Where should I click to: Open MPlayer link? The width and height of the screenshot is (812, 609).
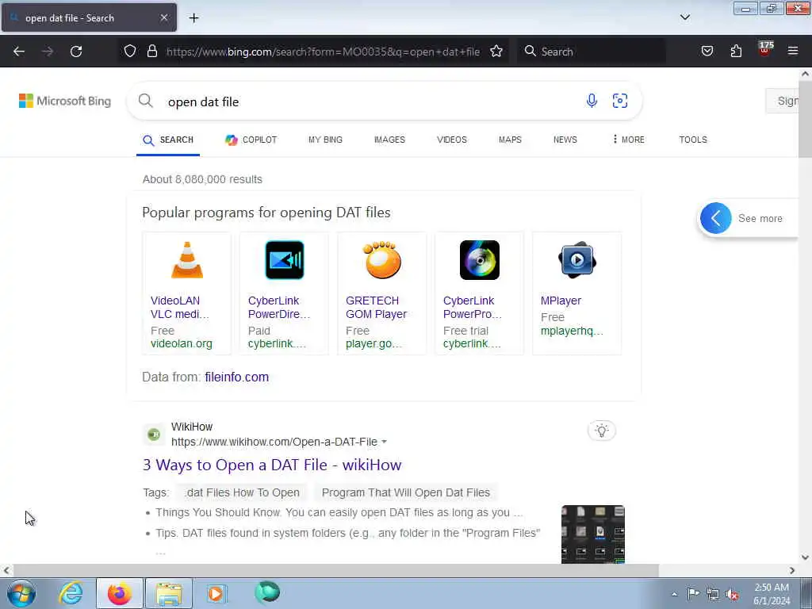(561, 301)
